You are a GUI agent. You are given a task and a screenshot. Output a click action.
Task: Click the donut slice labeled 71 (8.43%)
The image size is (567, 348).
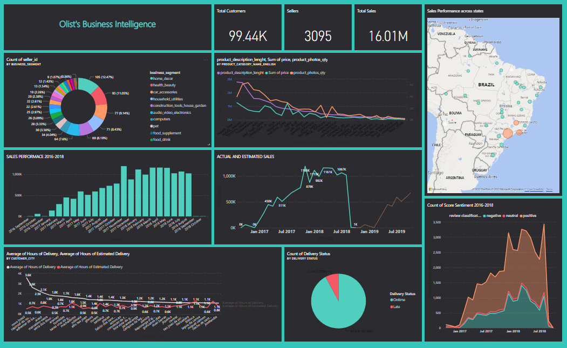tap(96, 124)
